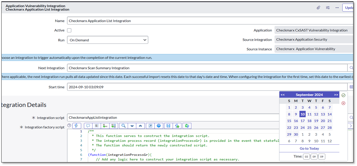Screen dimensions: 357x166
Task: Click the Replace icon in script toolbar
Action: (x=105, y=126)
